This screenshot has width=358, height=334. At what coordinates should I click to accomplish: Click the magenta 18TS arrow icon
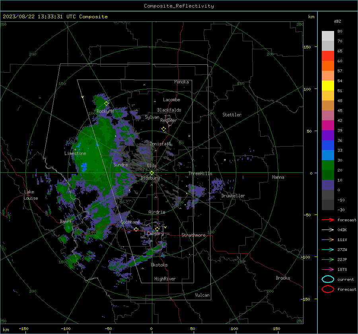point(328,270)
